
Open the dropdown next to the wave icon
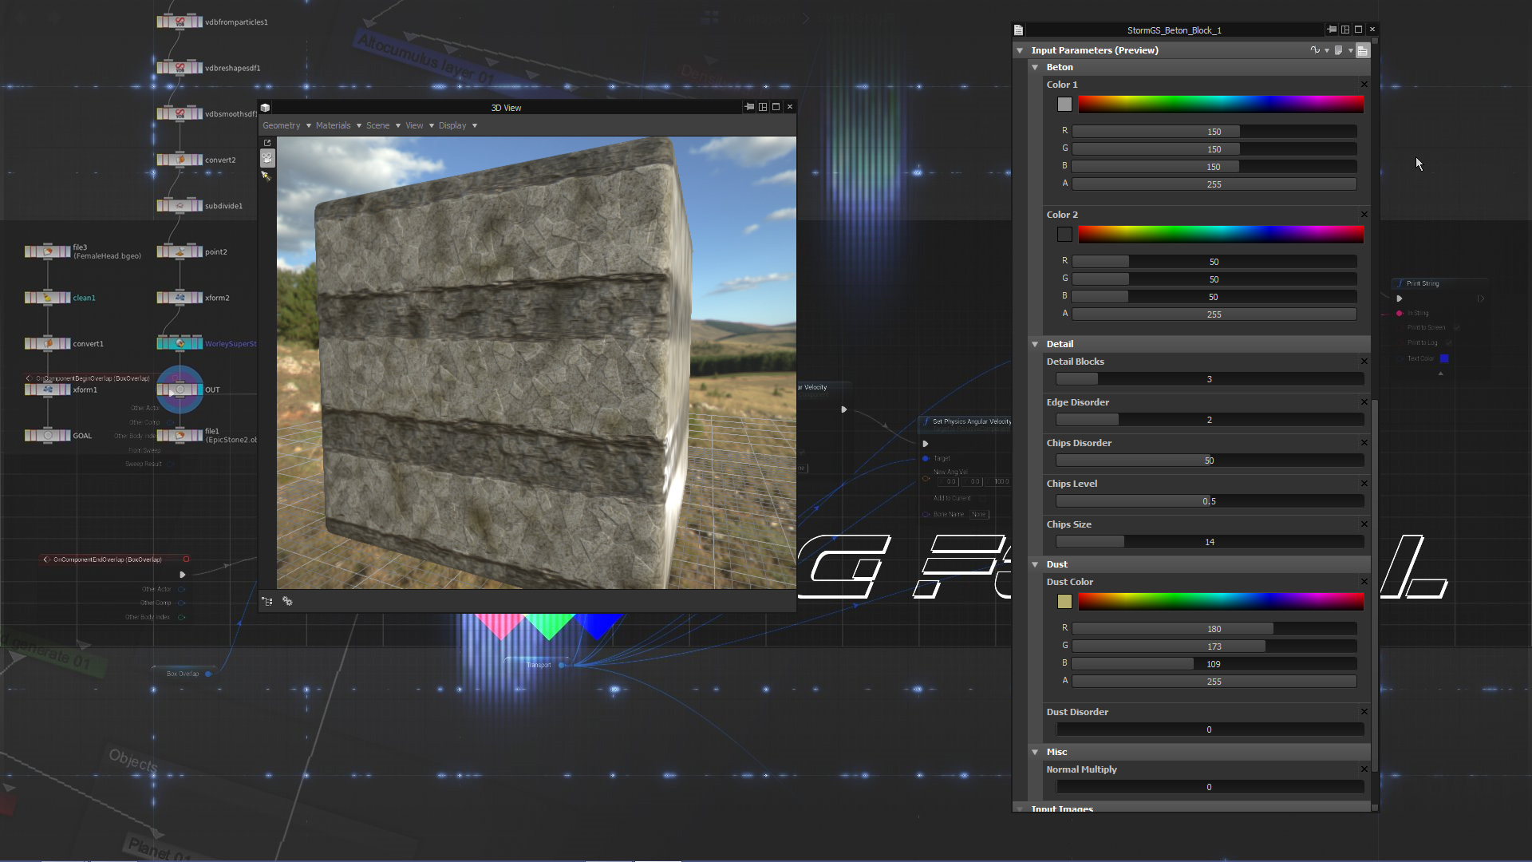(x=1327, y=51)
